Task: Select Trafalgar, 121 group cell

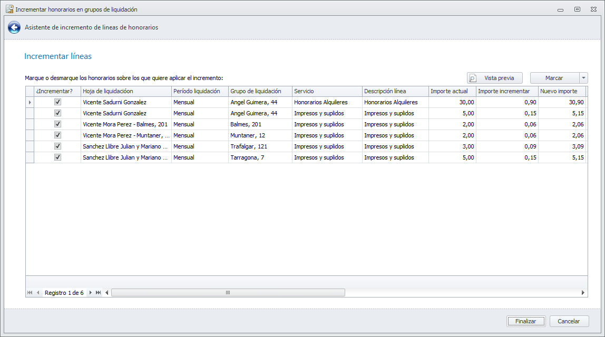Action: pos(260,146)
